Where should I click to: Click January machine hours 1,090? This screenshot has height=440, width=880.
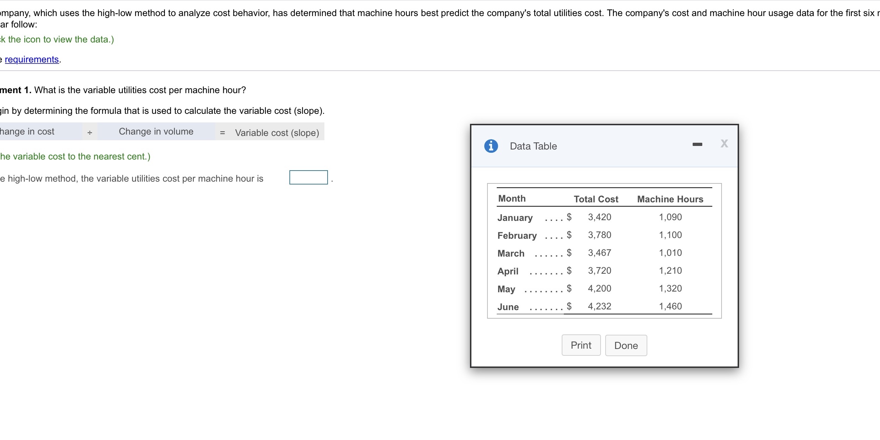[x=670, y=217]
